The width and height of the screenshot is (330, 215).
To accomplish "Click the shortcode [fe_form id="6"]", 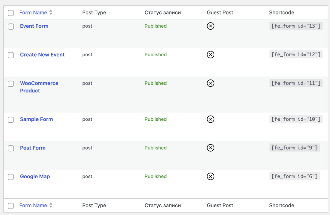I will click(x=295, y=176).
